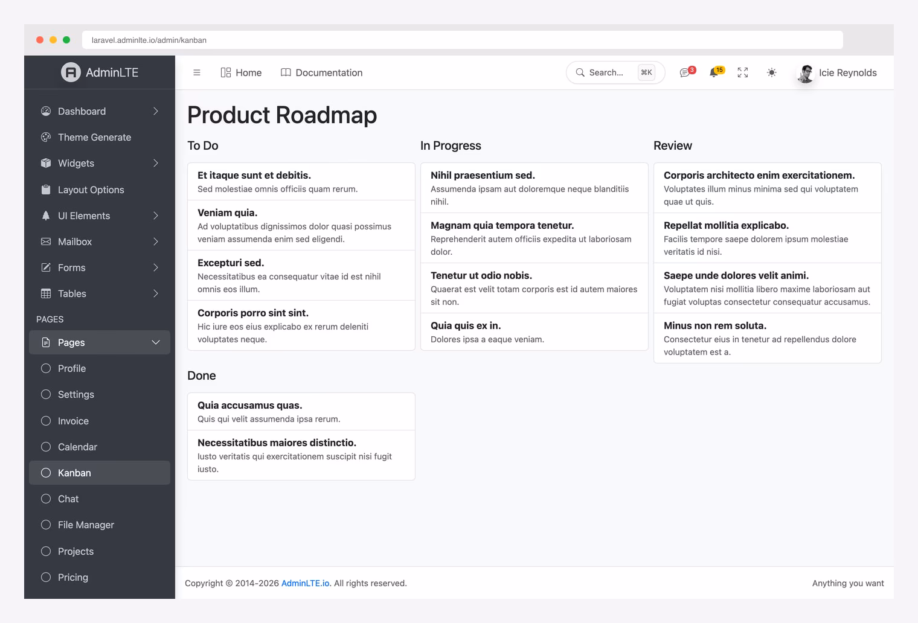Collapse the Pages submenu chevron
Image resolution: width=918 pixels, height=623 pixels.
pos(156,342)
